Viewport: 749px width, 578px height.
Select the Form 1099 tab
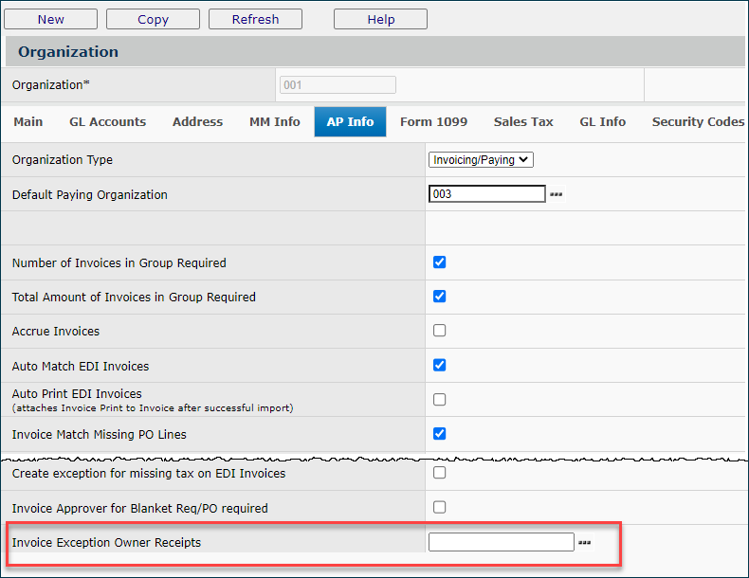[x=433, y=122]
